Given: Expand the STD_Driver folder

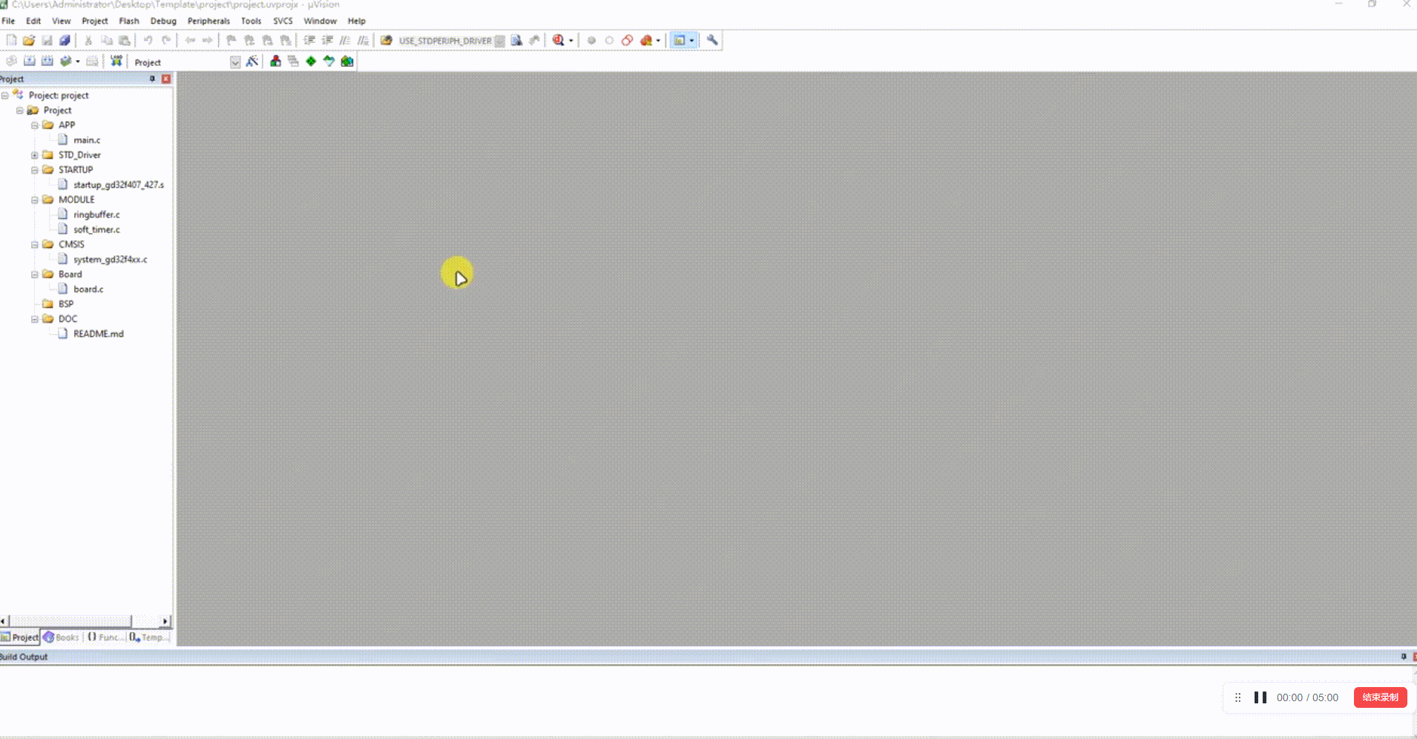Looking at the screenshot, I should (35, 155).
